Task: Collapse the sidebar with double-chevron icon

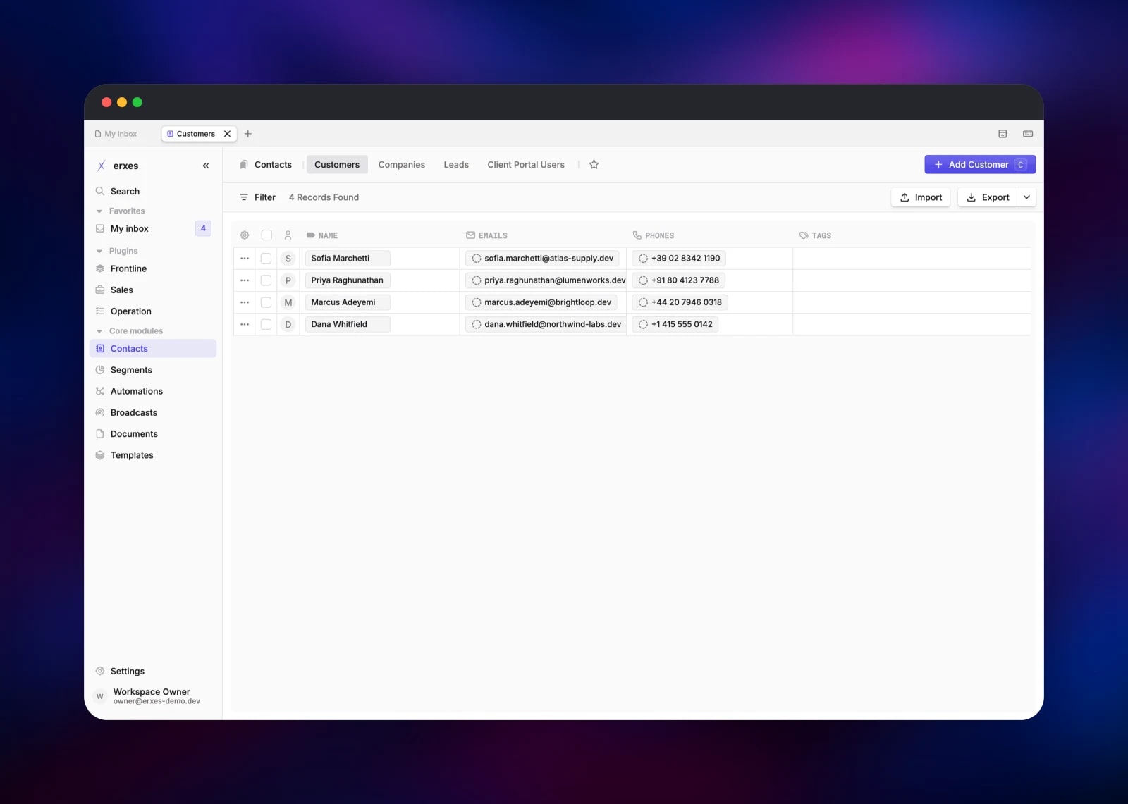Action: 206,166
